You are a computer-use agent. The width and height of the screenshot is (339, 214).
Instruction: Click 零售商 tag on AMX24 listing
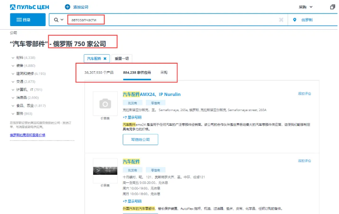(155, 103)
